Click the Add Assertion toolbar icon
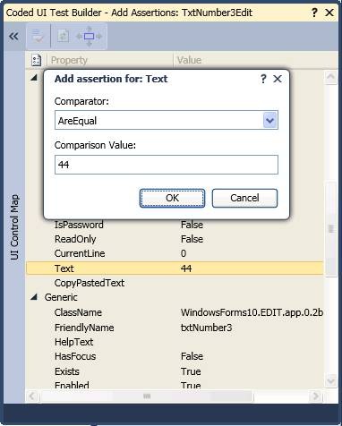The image size is (342, 426). (38, 37)
